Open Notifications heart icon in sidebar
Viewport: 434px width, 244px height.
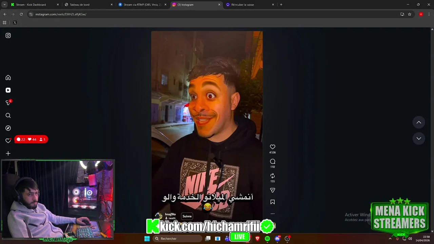8,141
